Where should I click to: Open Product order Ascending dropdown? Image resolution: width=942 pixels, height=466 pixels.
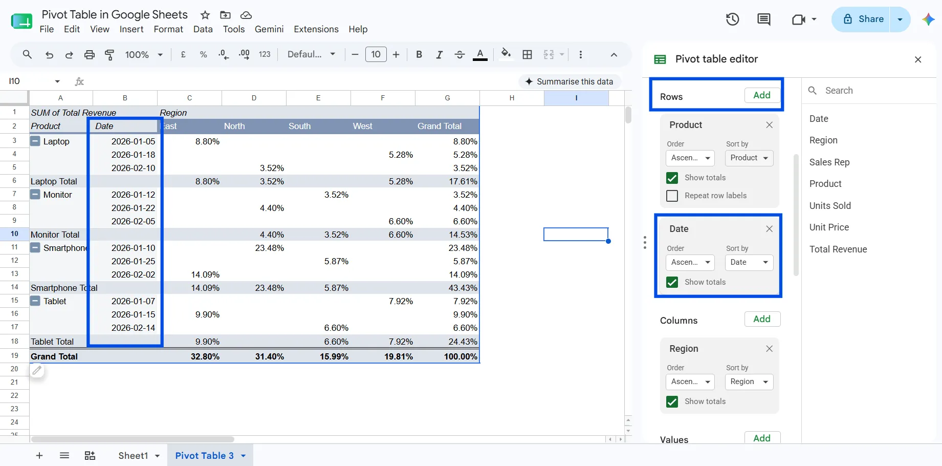(690, 158)
